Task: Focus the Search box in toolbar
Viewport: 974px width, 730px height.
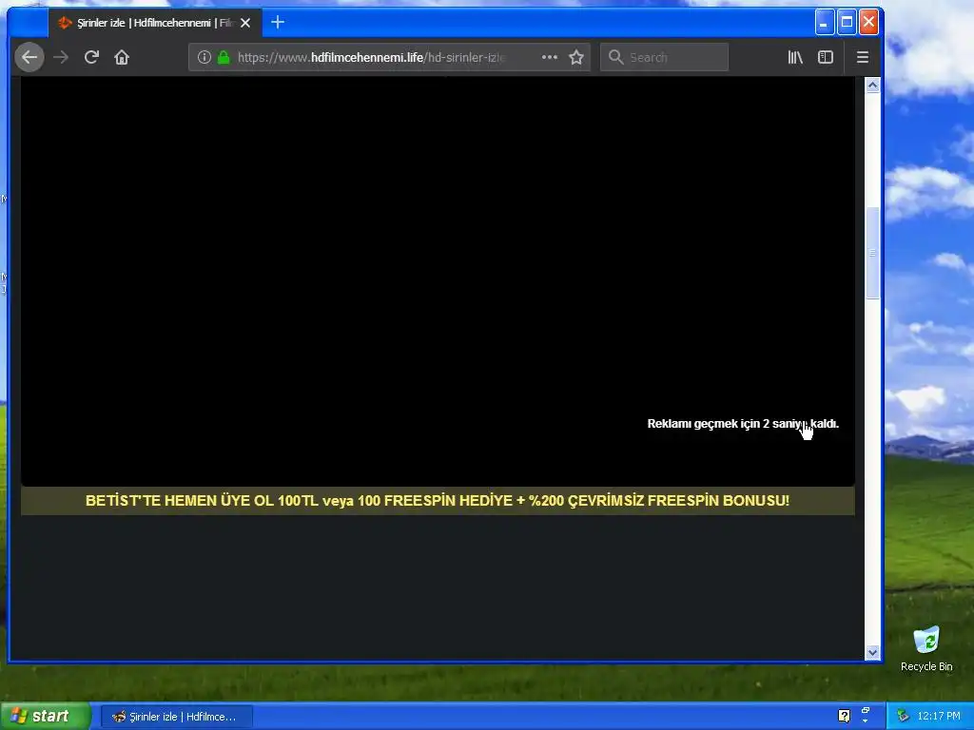Action: pos(664,57)
